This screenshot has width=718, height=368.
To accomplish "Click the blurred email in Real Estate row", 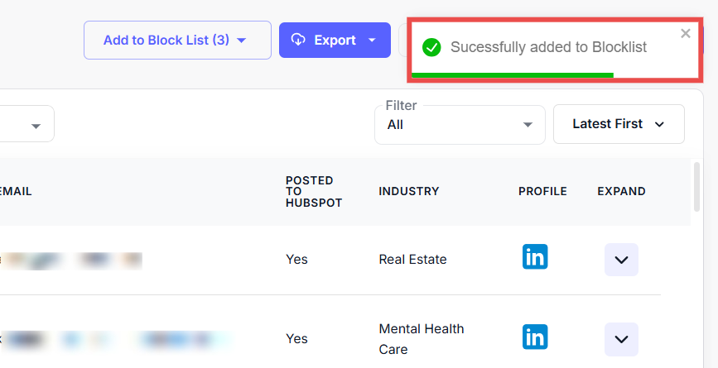I will (75, 260).
